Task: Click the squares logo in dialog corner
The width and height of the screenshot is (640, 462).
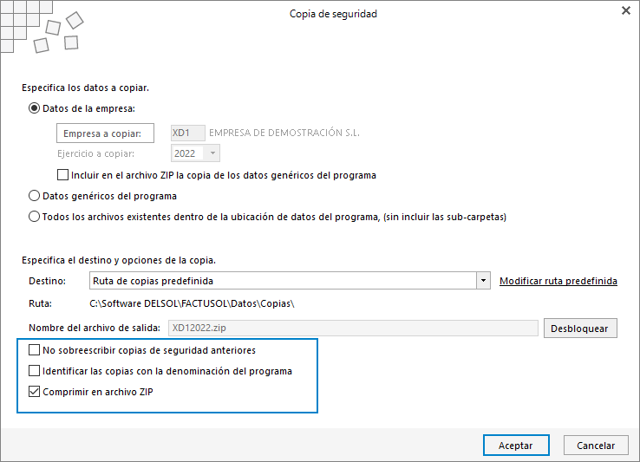Action: tap(42, 27)
